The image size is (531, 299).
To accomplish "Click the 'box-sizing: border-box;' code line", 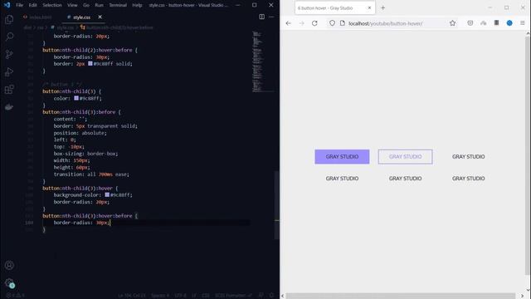I will (85, 154).
